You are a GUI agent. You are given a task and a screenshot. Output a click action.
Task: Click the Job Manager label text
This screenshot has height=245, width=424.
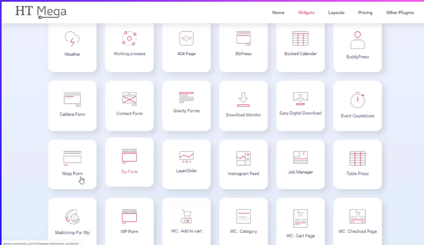301,172
